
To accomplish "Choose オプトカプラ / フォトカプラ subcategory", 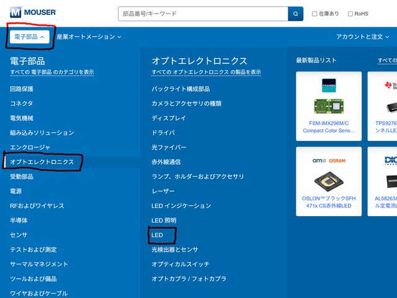I will coord(189,279).
